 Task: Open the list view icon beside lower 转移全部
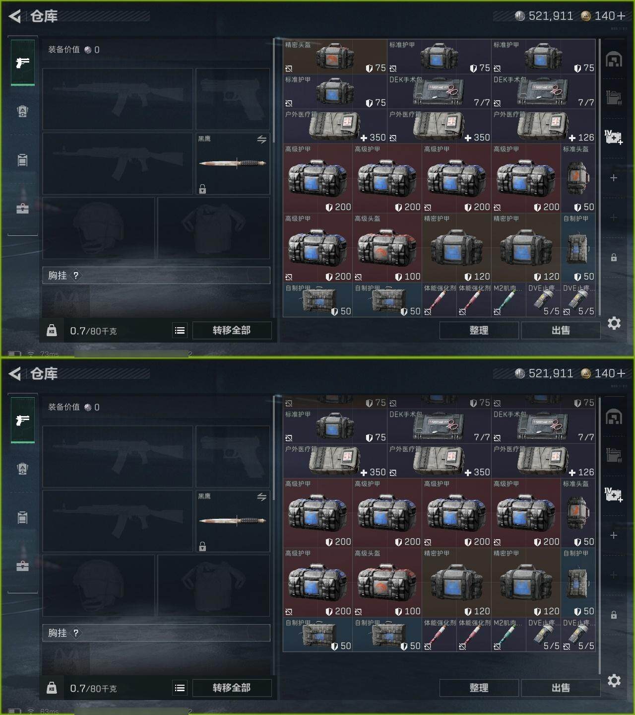pyautogui.click(x=180, y=688)
